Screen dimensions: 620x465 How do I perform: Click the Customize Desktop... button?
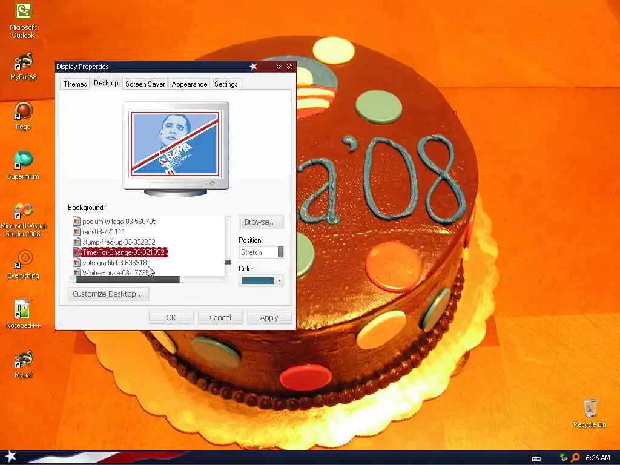[x=108, y=294]
